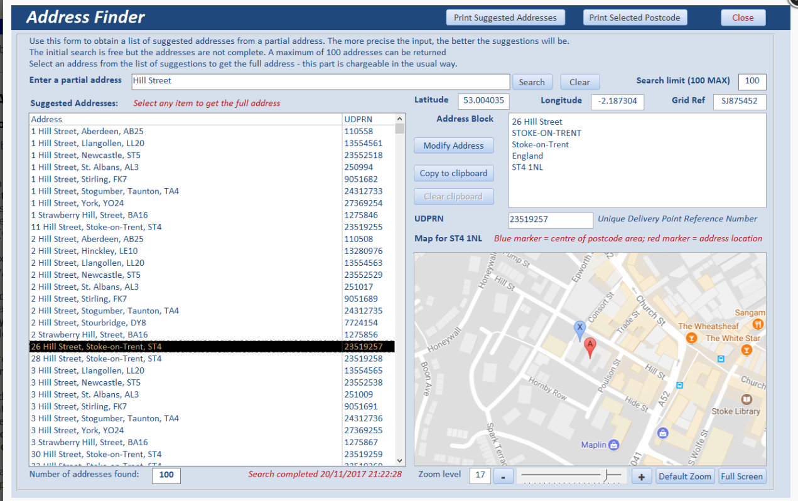Open the map in Full Screen

(x=741, y=477)
